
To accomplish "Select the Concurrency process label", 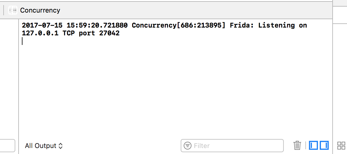I will click(40, 10).
